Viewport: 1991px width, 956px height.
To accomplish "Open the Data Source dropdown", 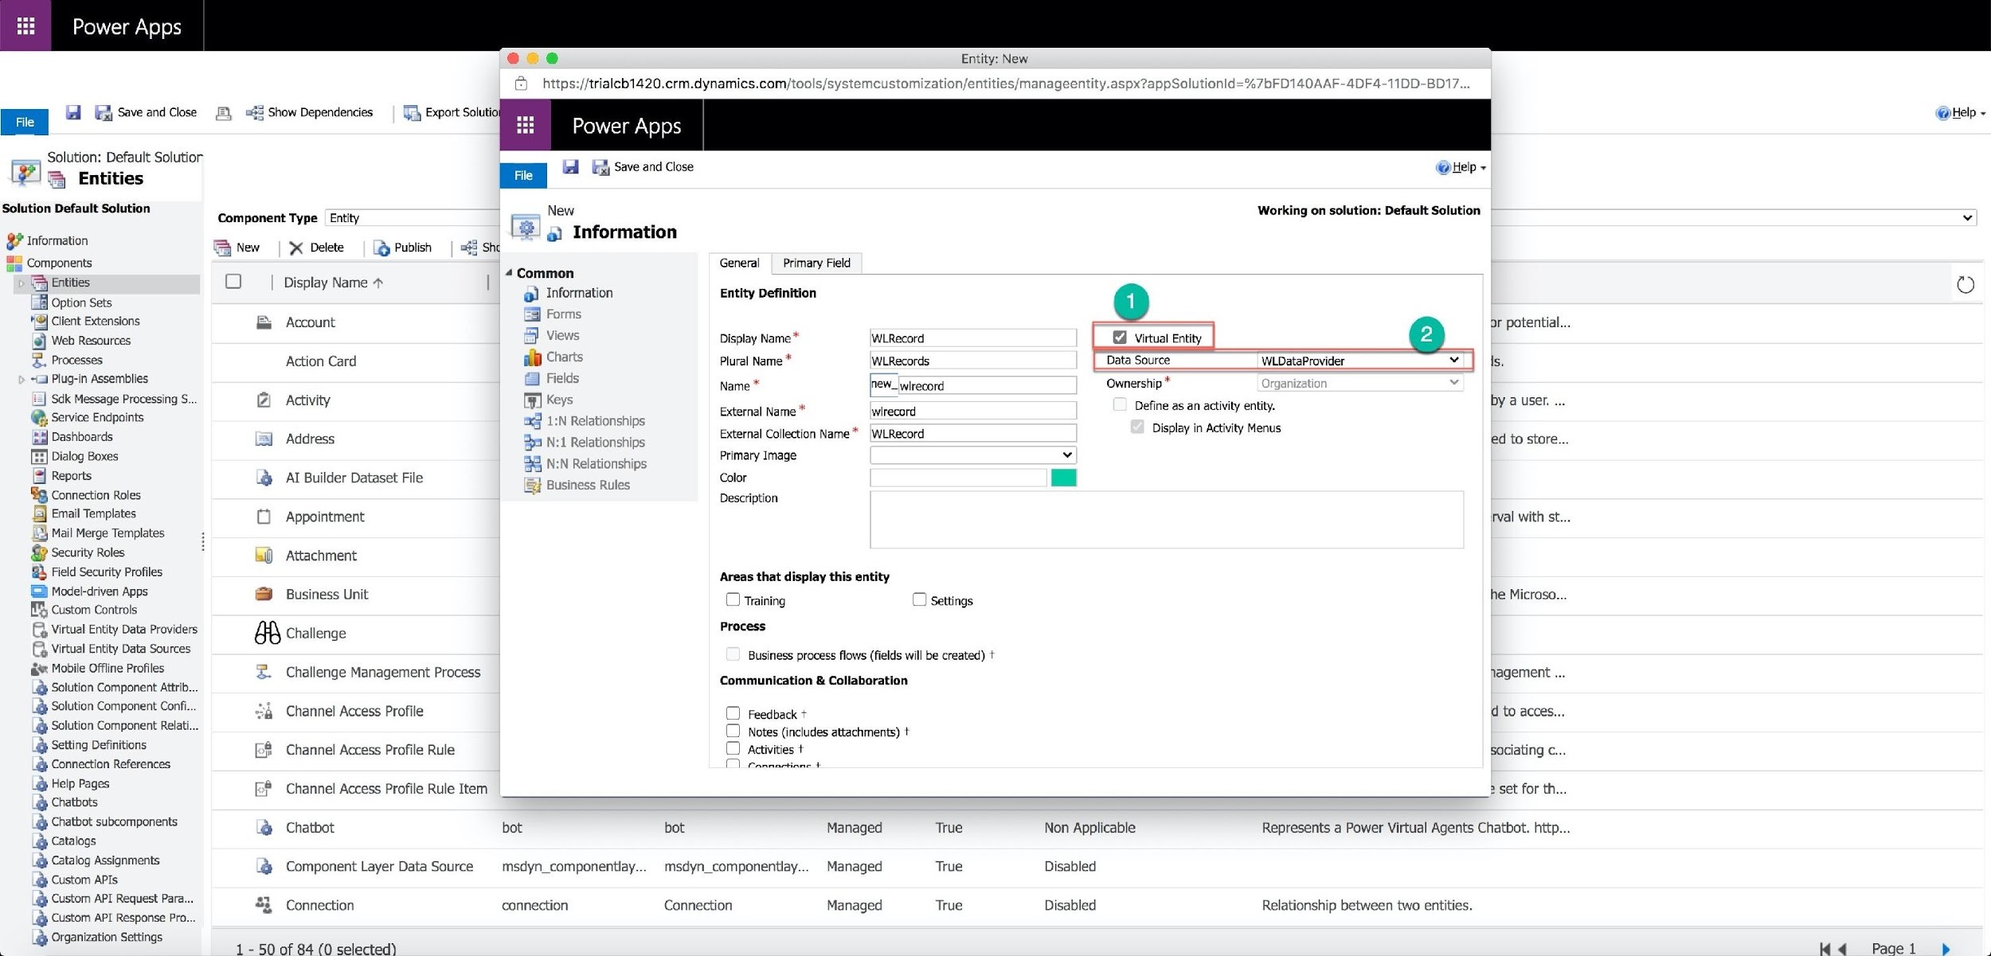I will (x=1359, y=360).
